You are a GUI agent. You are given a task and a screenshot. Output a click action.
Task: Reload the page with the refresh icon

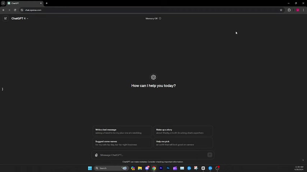15,10
